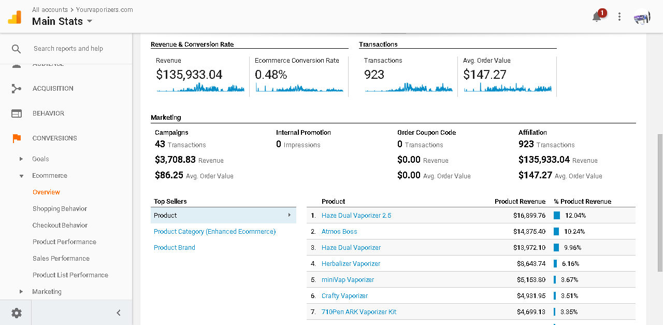Click the Transactions sparkline chart
The image size is (663, 325).
(409, 88)
